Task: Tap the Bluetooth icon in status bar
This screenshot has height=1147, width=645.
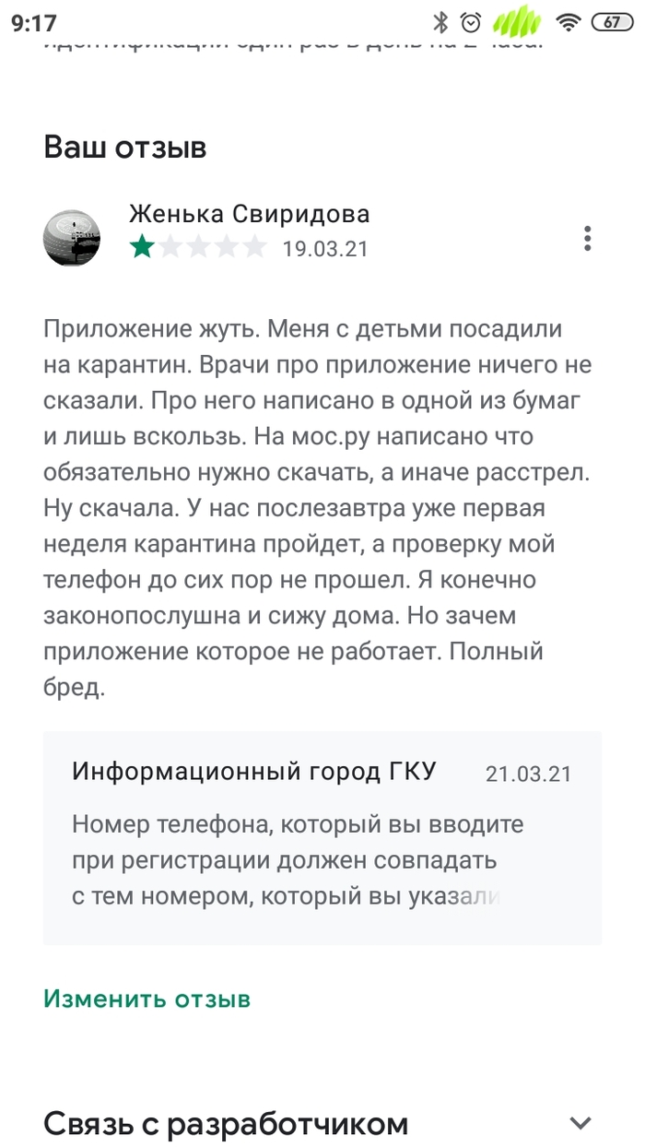Action: pyautogui.click(x=441, y=22)
